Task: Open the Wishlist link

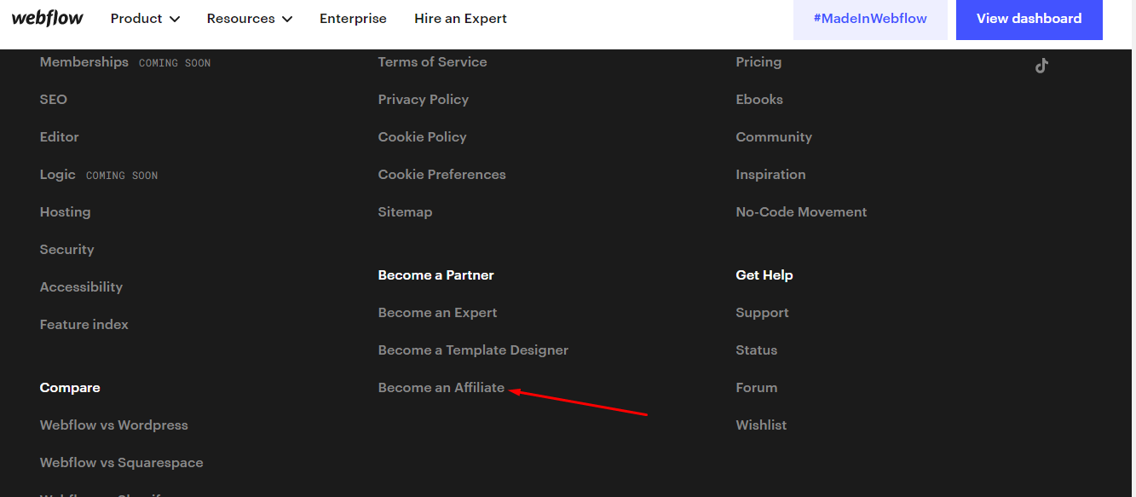Action: tap(761, 425)
